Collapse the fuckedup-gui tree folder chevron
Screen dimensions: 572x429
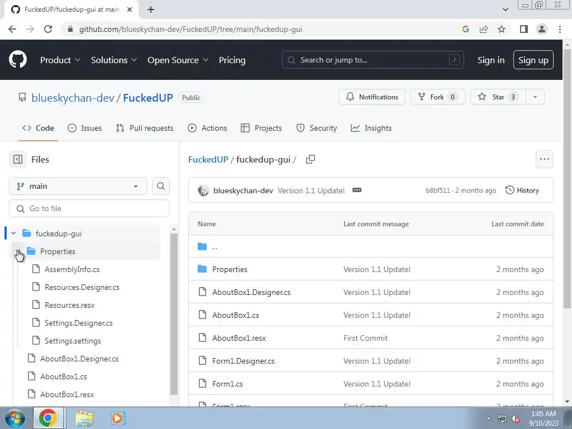[13, 233]
